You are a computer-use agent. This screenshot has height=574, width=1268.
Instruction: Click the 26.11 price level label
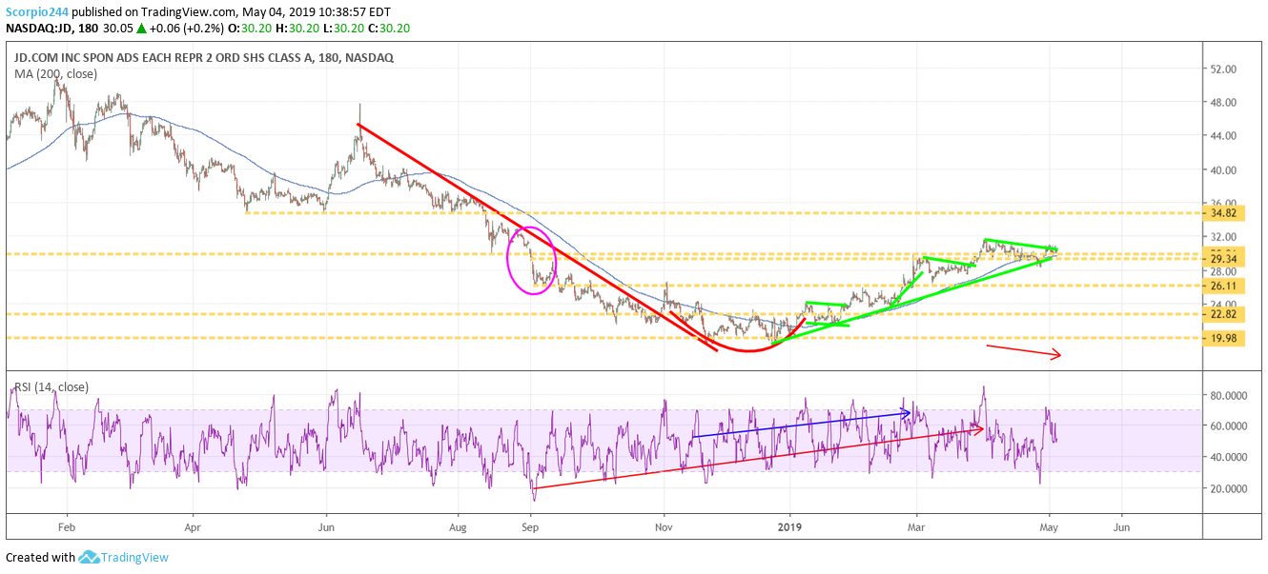[1224, 286]
